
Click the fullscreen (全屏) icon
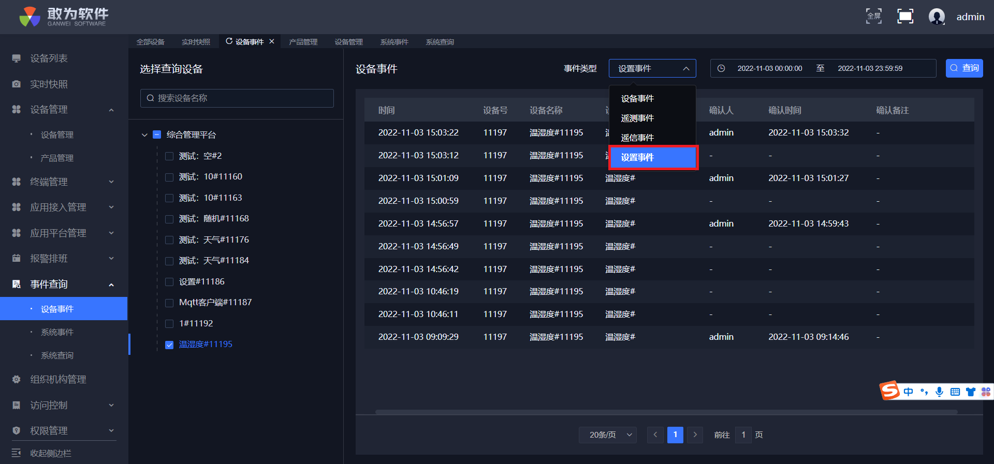[x=874, y=17]
